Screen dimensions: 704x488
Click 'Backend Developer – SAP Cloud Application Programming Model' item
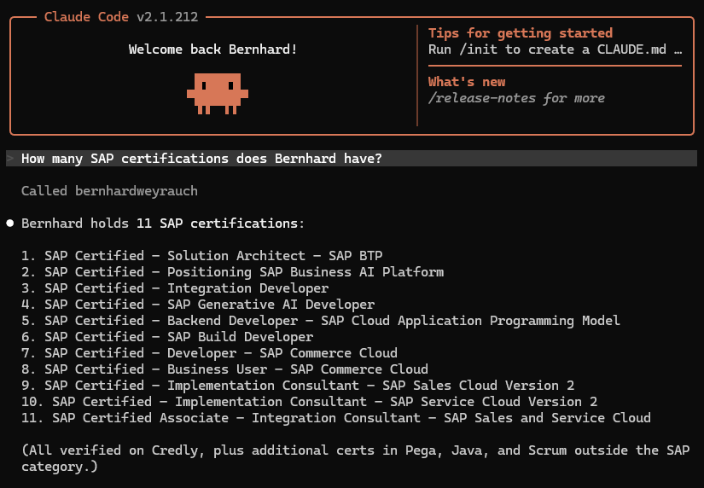point(321,320)
